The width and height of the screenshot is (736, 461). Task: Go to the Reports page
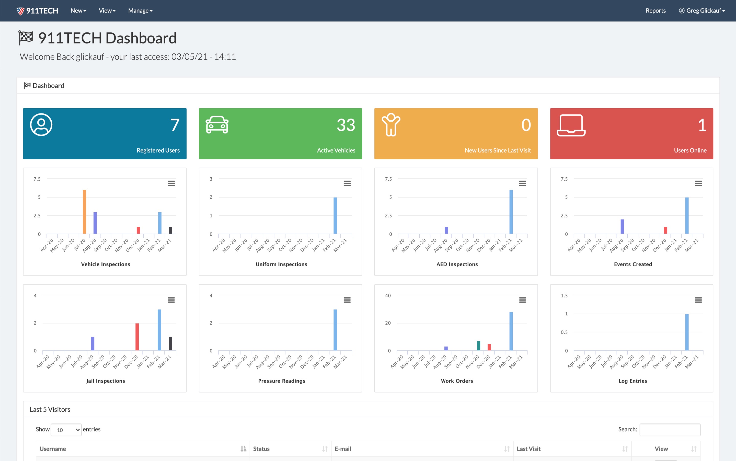(655, 11)
